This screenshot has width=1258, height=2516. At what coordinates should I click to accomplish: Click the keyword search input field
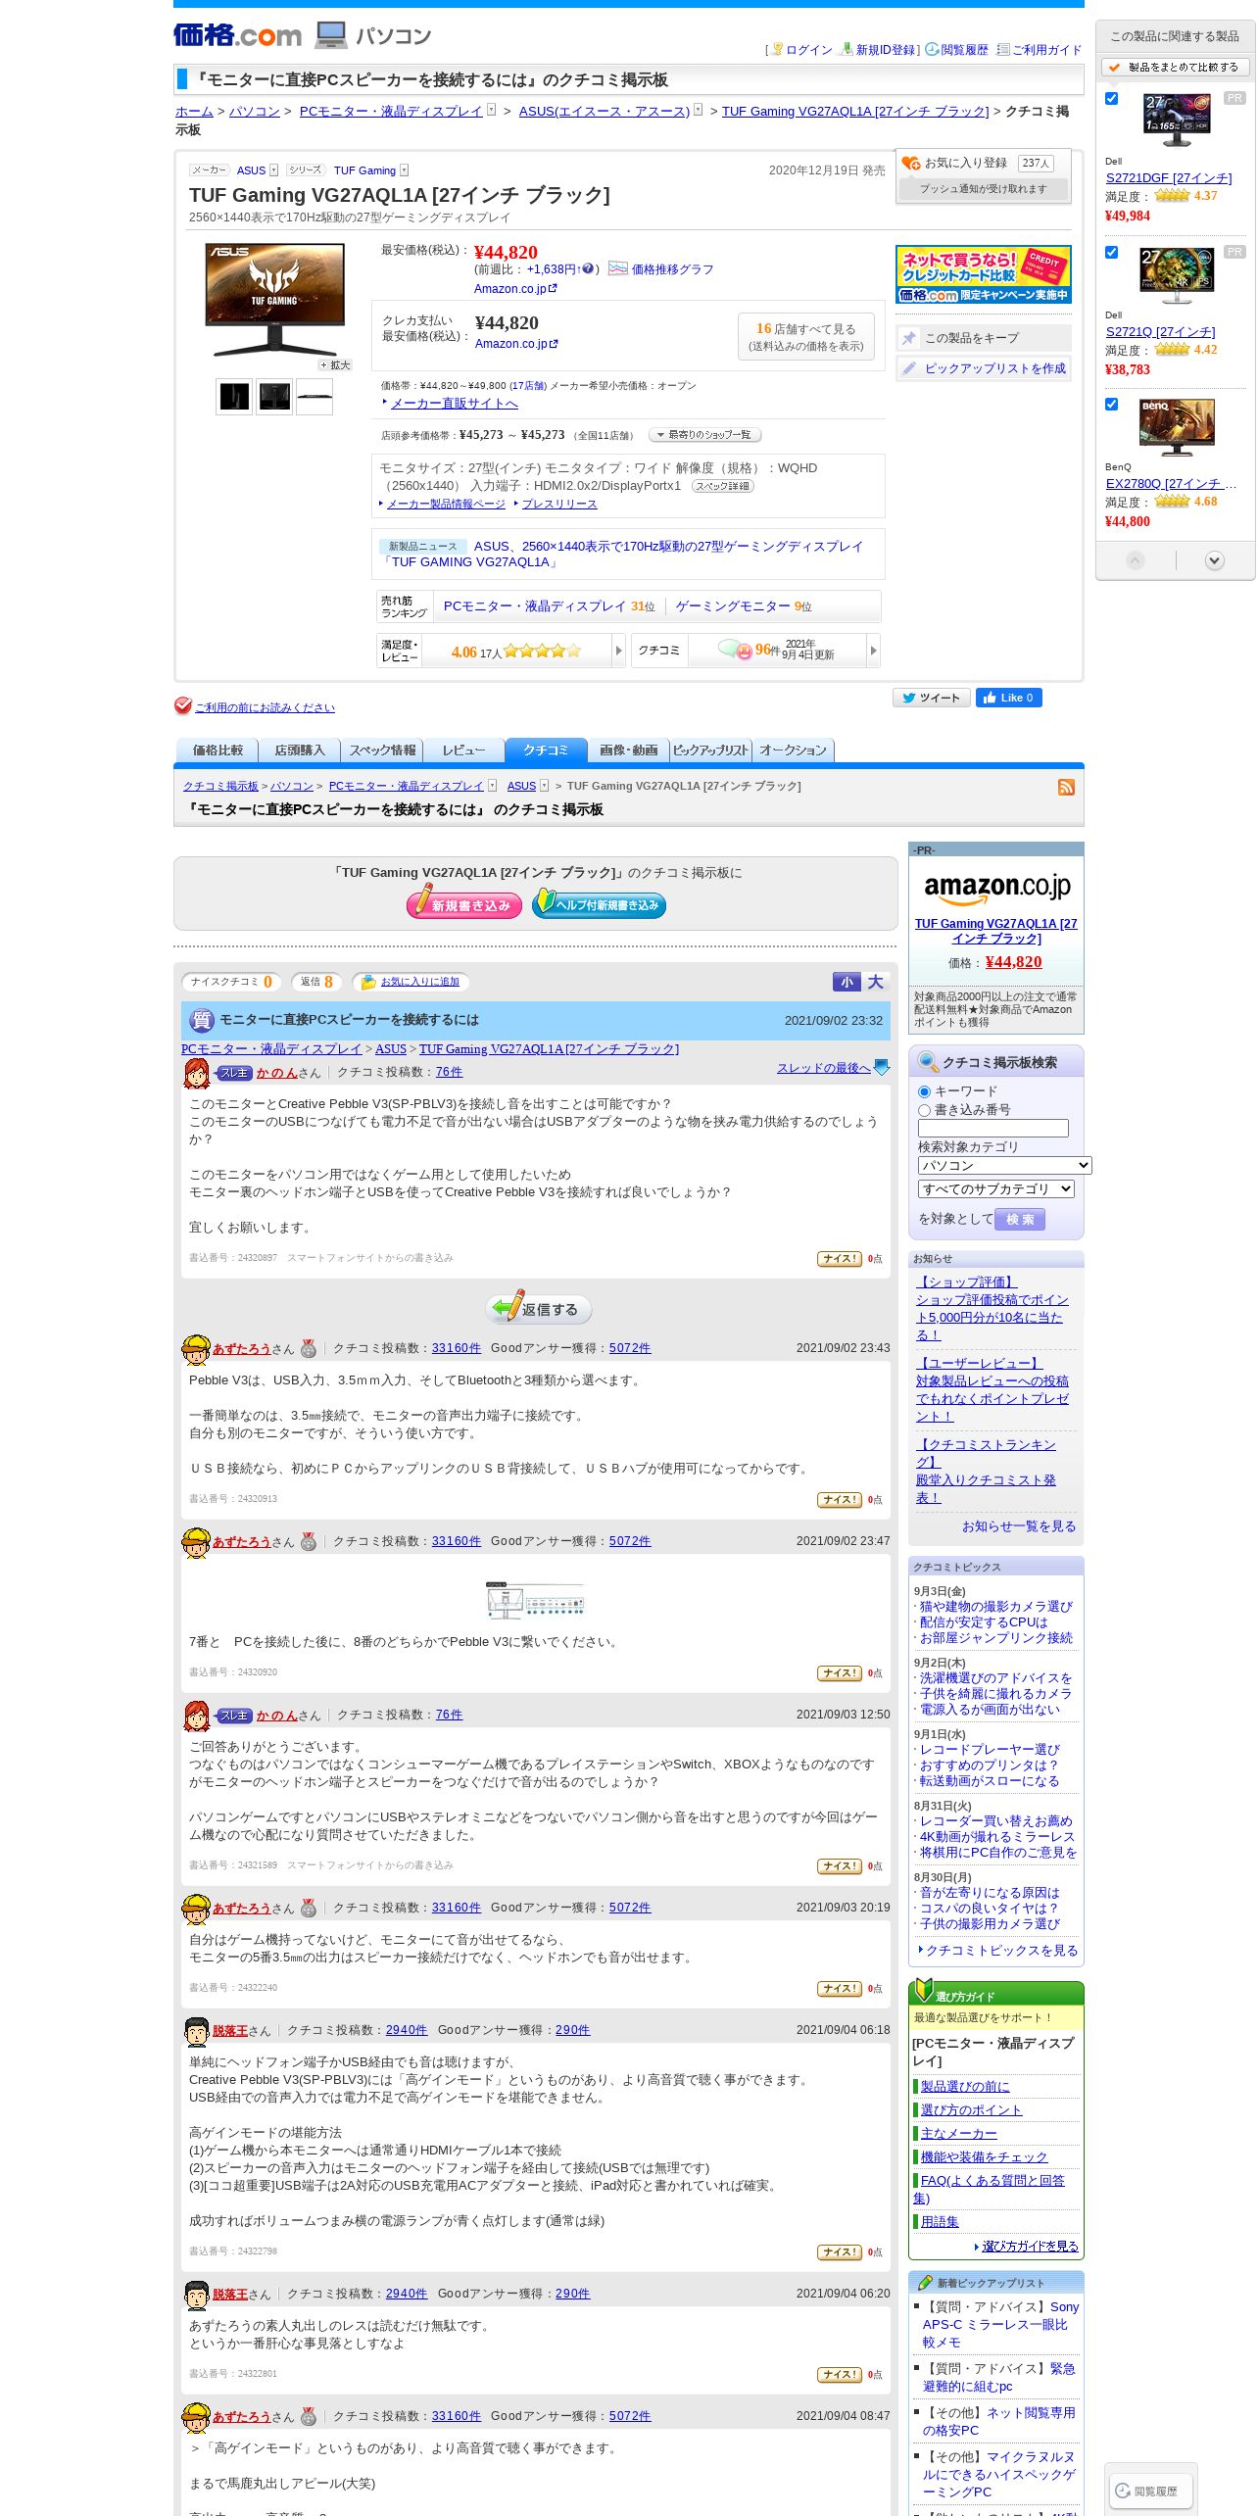992,1129
